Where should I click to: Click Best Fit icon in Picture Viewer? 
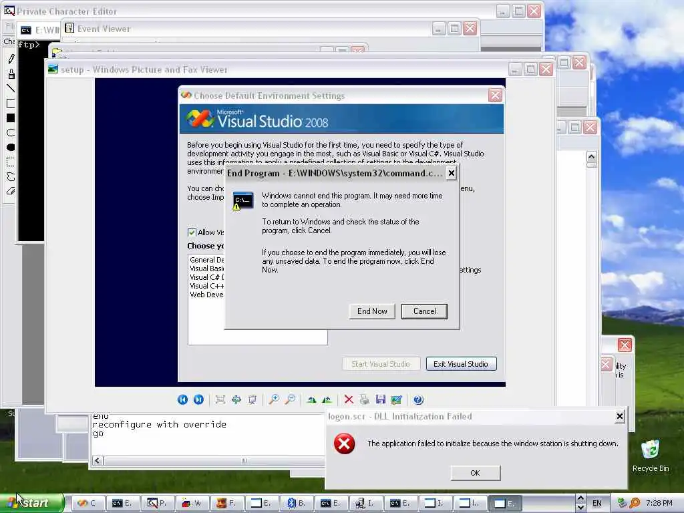point(220,399)
